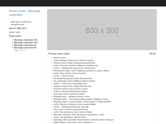Click the Levitra — lekarstwo dla przyjemności bullet
The height and width of the screenshot is (124, 166).
pyautogui.click(x=74, y=68)
